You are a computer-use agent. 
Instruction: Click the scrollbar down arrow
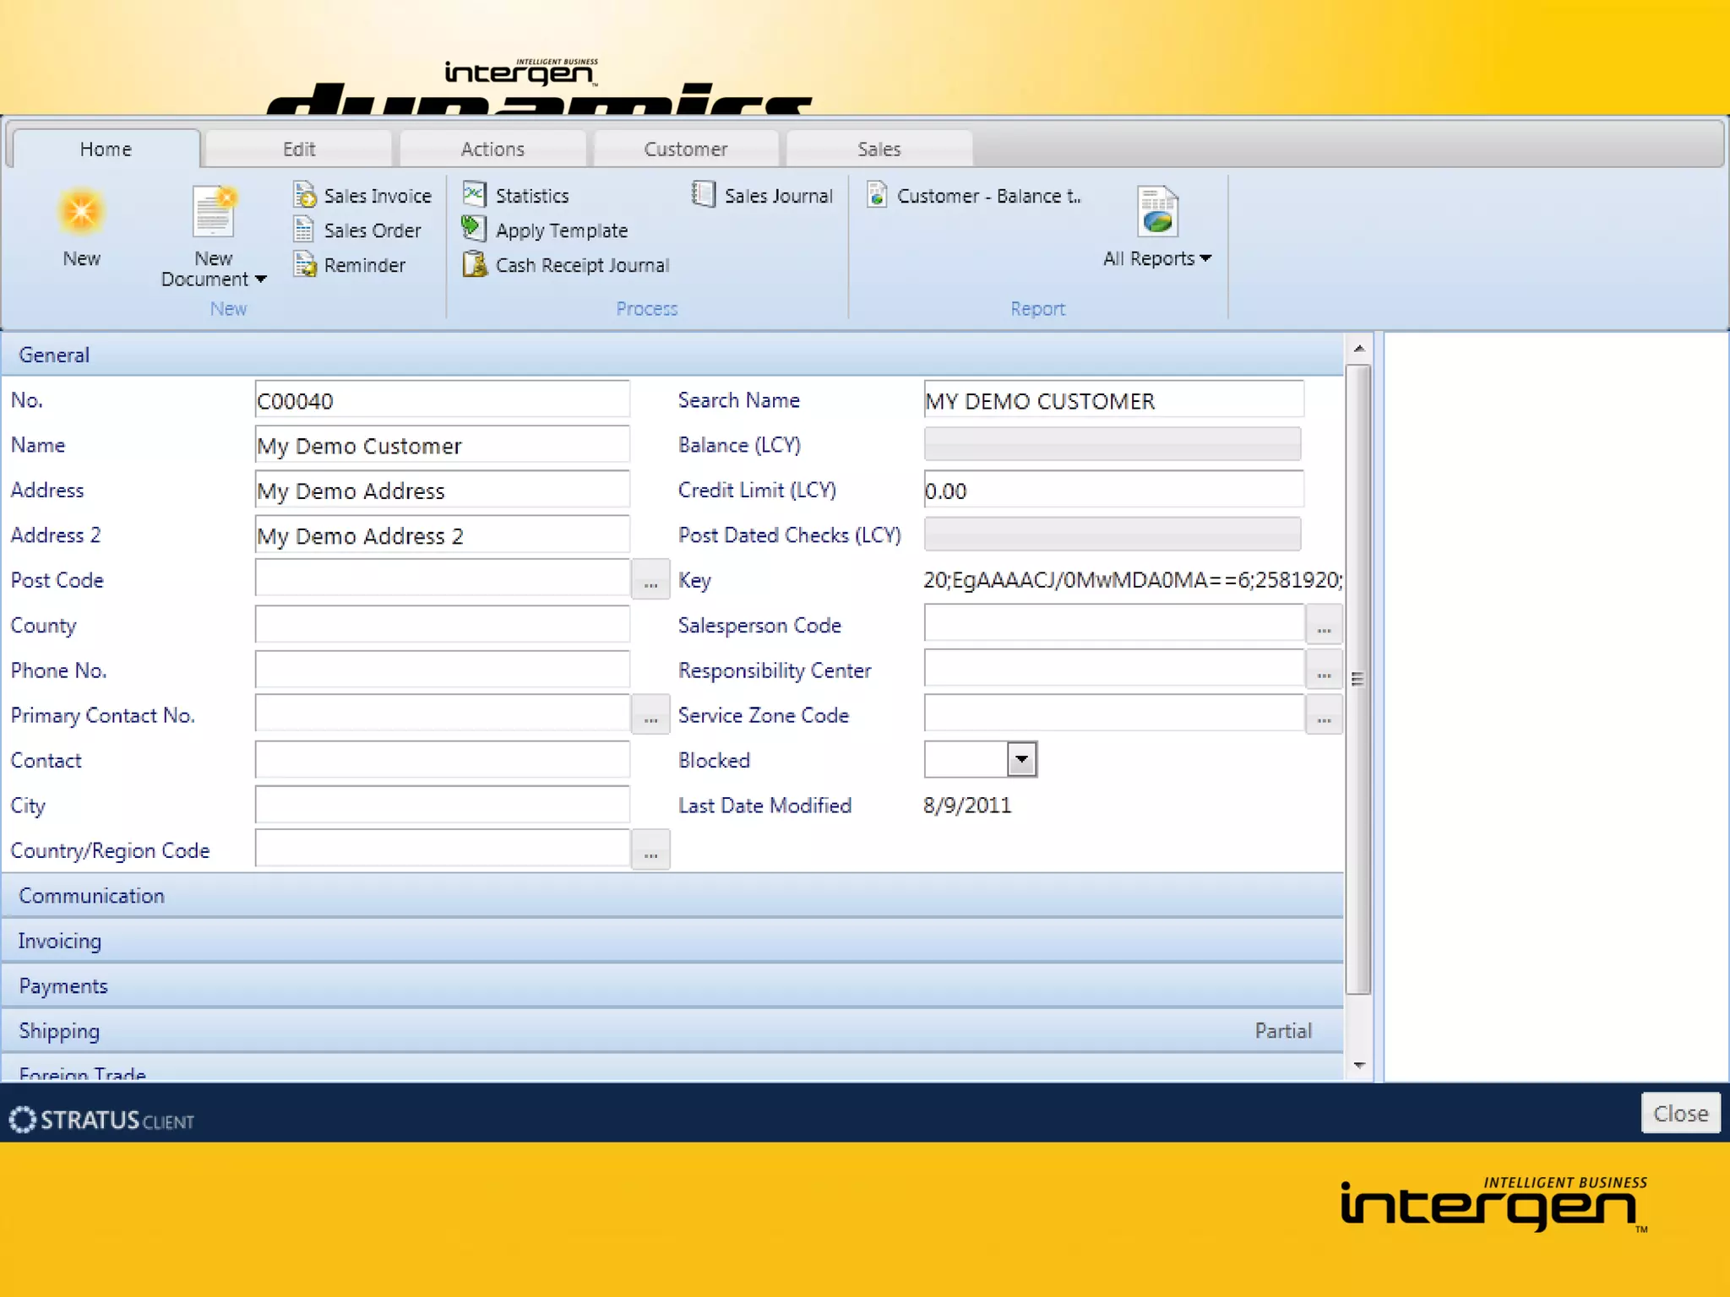1359,1066
